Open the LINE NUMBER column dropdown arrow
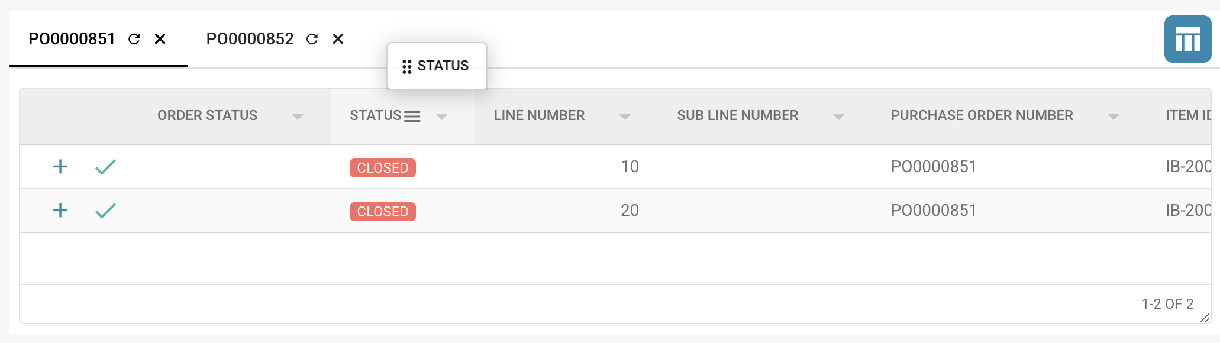Image resolution: width=1220 pixels, height=343 pixels. (x=625, y=117)
